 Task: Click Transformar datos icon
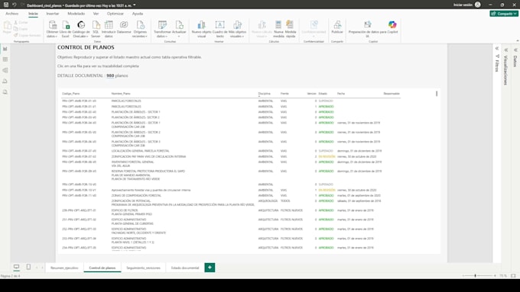pyautogui.click(x=162, y=25)
